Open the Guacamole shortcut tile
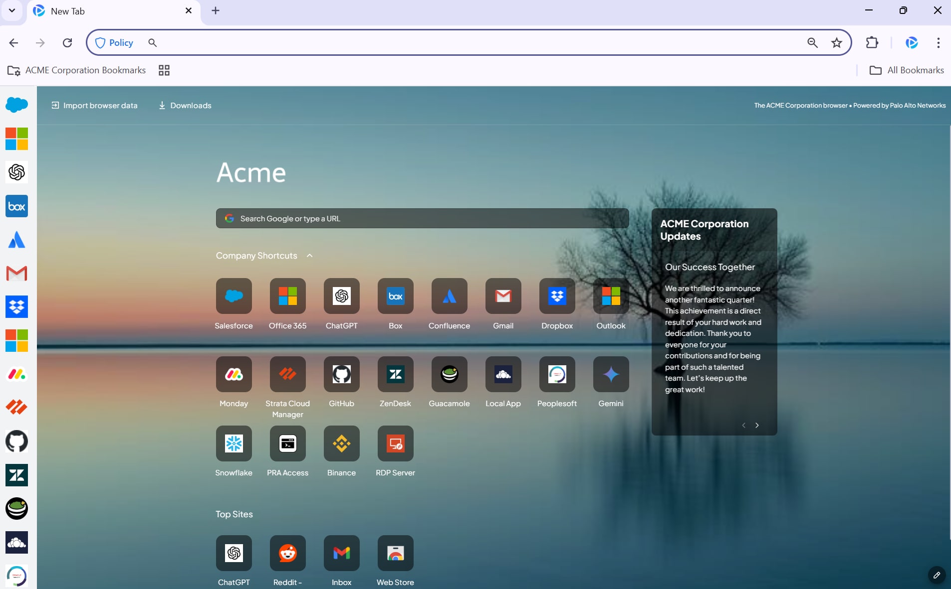951x589 pixels. tap(449, 374)
